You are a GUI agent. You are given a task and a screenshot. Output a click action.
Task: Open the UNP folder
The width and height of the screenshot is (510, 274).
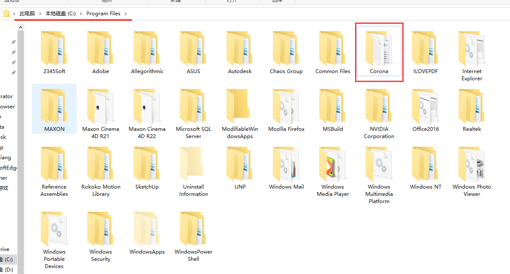point(240,167)
